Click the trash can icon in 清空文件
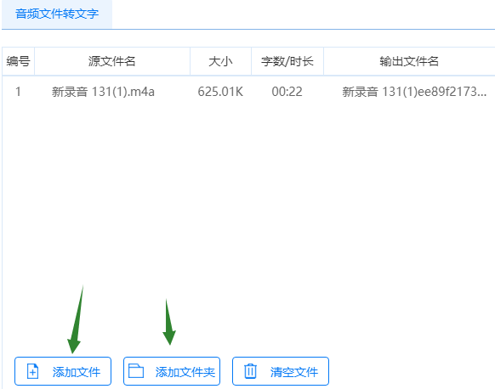This screenshot has width=495, height=389. point(250,371)
